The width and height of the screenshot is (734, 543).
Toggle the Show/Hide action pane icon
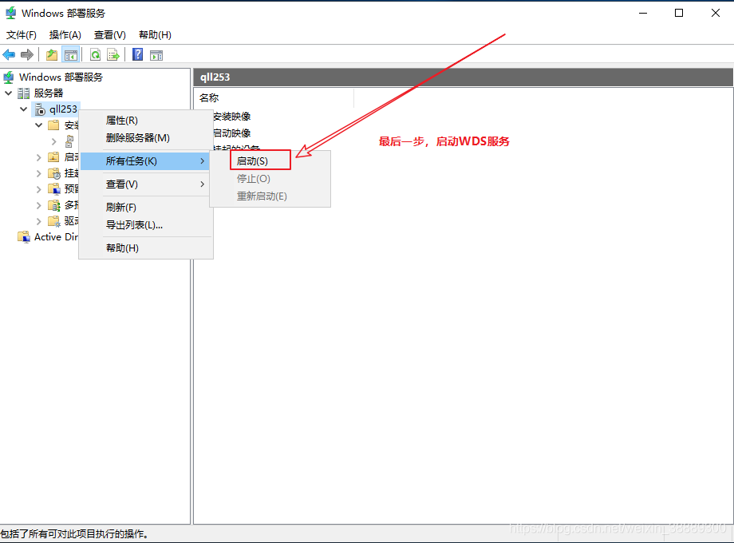click(156, 54)
